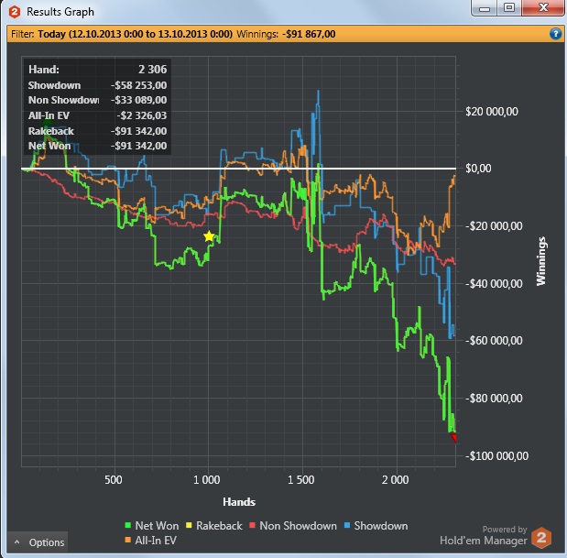
Task: Click the red triangle marker at graph end
Action: coord(453,438)
